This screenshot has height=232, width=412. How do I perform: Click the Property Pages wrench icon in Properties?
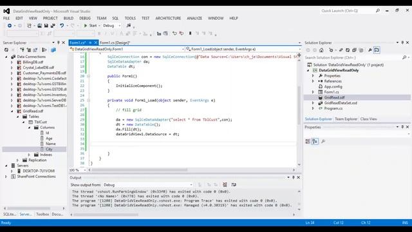[323, 142]
